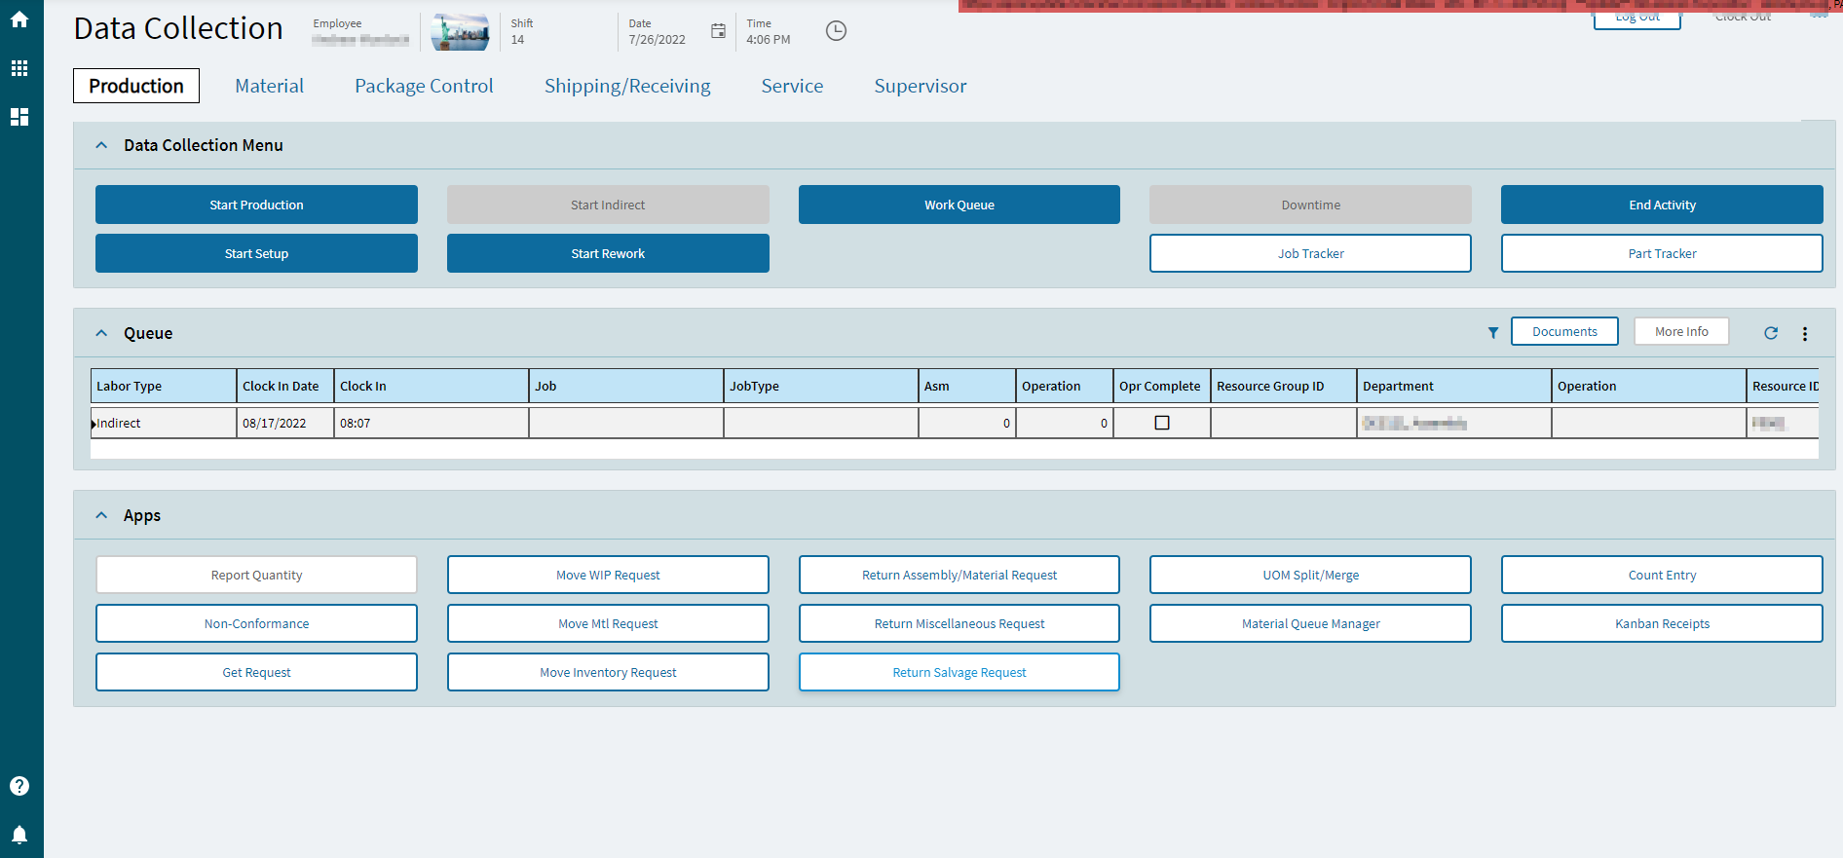The image size is (1843, 858).
Task: Open Report Quantity app
Action: point(256,575)
